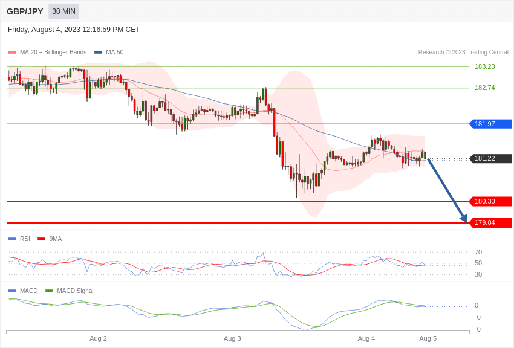Click the Aug 5 date axis label
This screenshot has width=514, height=348.
tap(428, 338)
